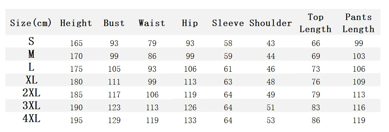Screen dimensions: 389x132
Task: Select the Sleeve column header
Action: tap(228, 23)
